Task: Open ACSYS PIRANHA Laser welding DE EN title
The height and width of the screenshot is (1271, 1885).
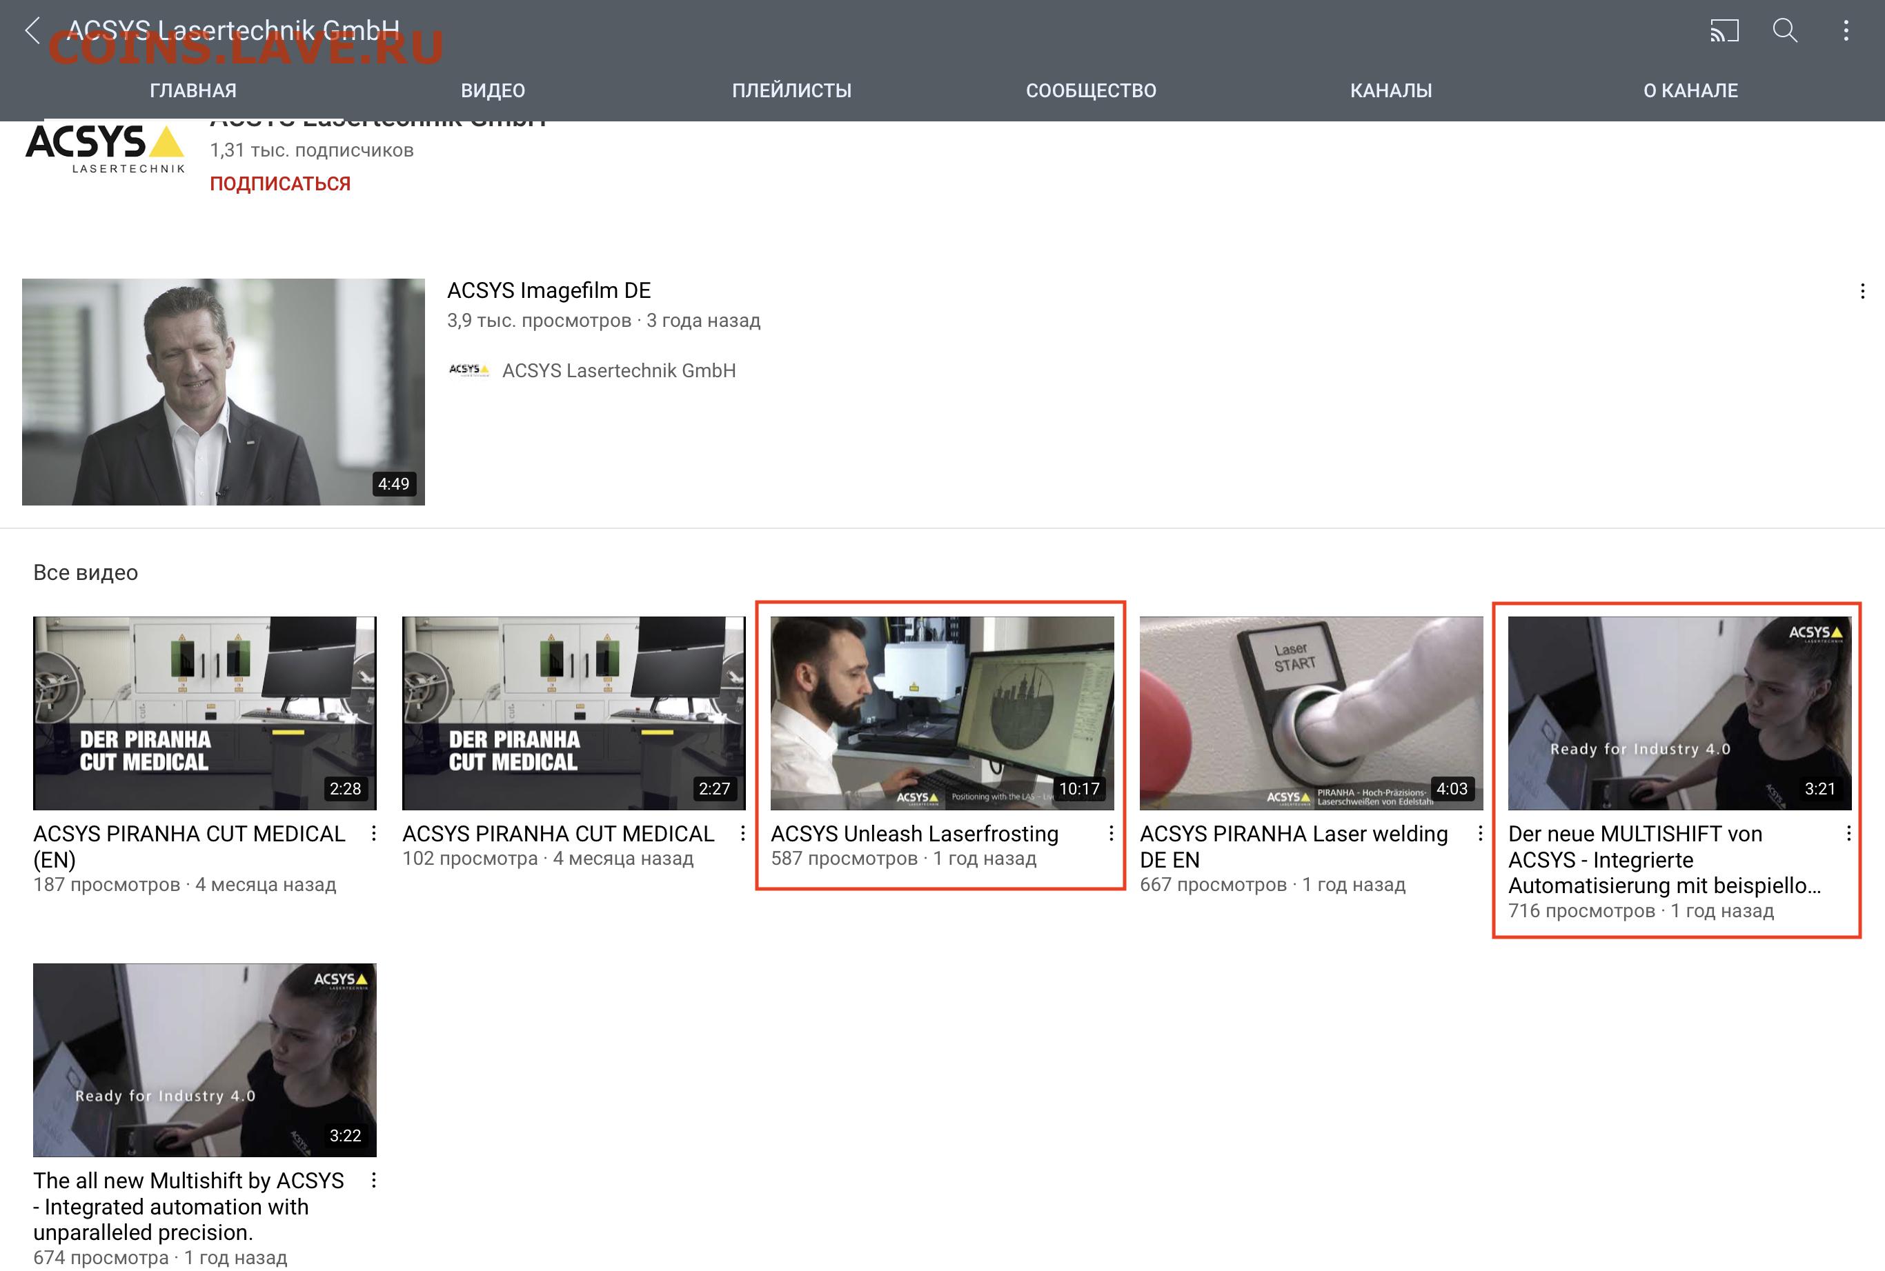Action: click(1294, 846)
